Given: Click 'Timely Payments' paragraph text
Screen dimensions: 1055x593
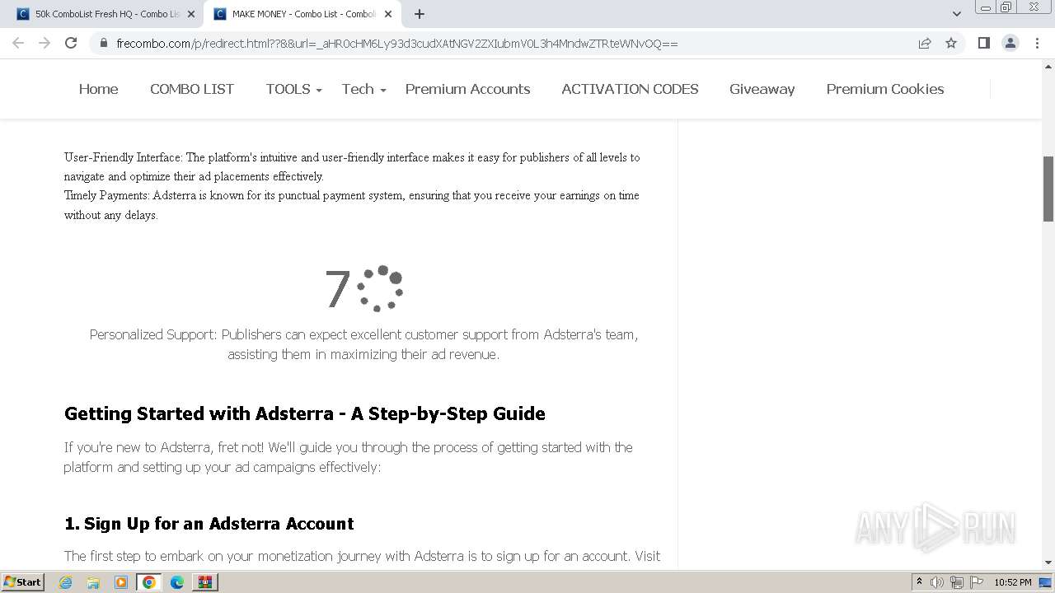Looking at the screenshot, I should (x=352, y=205).
